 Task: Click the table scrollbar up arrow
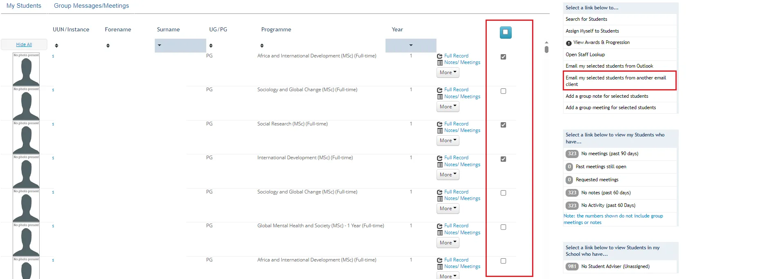(x=546, y=42)
